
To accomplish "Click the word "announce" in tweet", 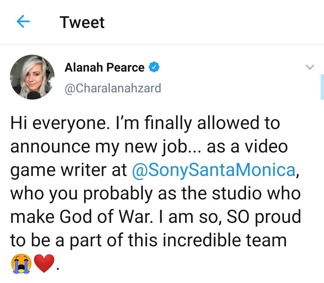I will pyautogui.click(x=50, y=147).
